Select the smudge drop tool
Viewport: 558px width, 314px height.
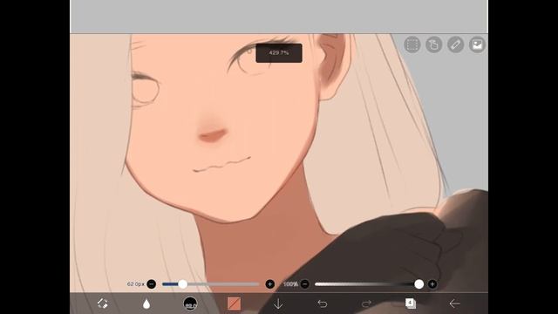pos(146,304)
